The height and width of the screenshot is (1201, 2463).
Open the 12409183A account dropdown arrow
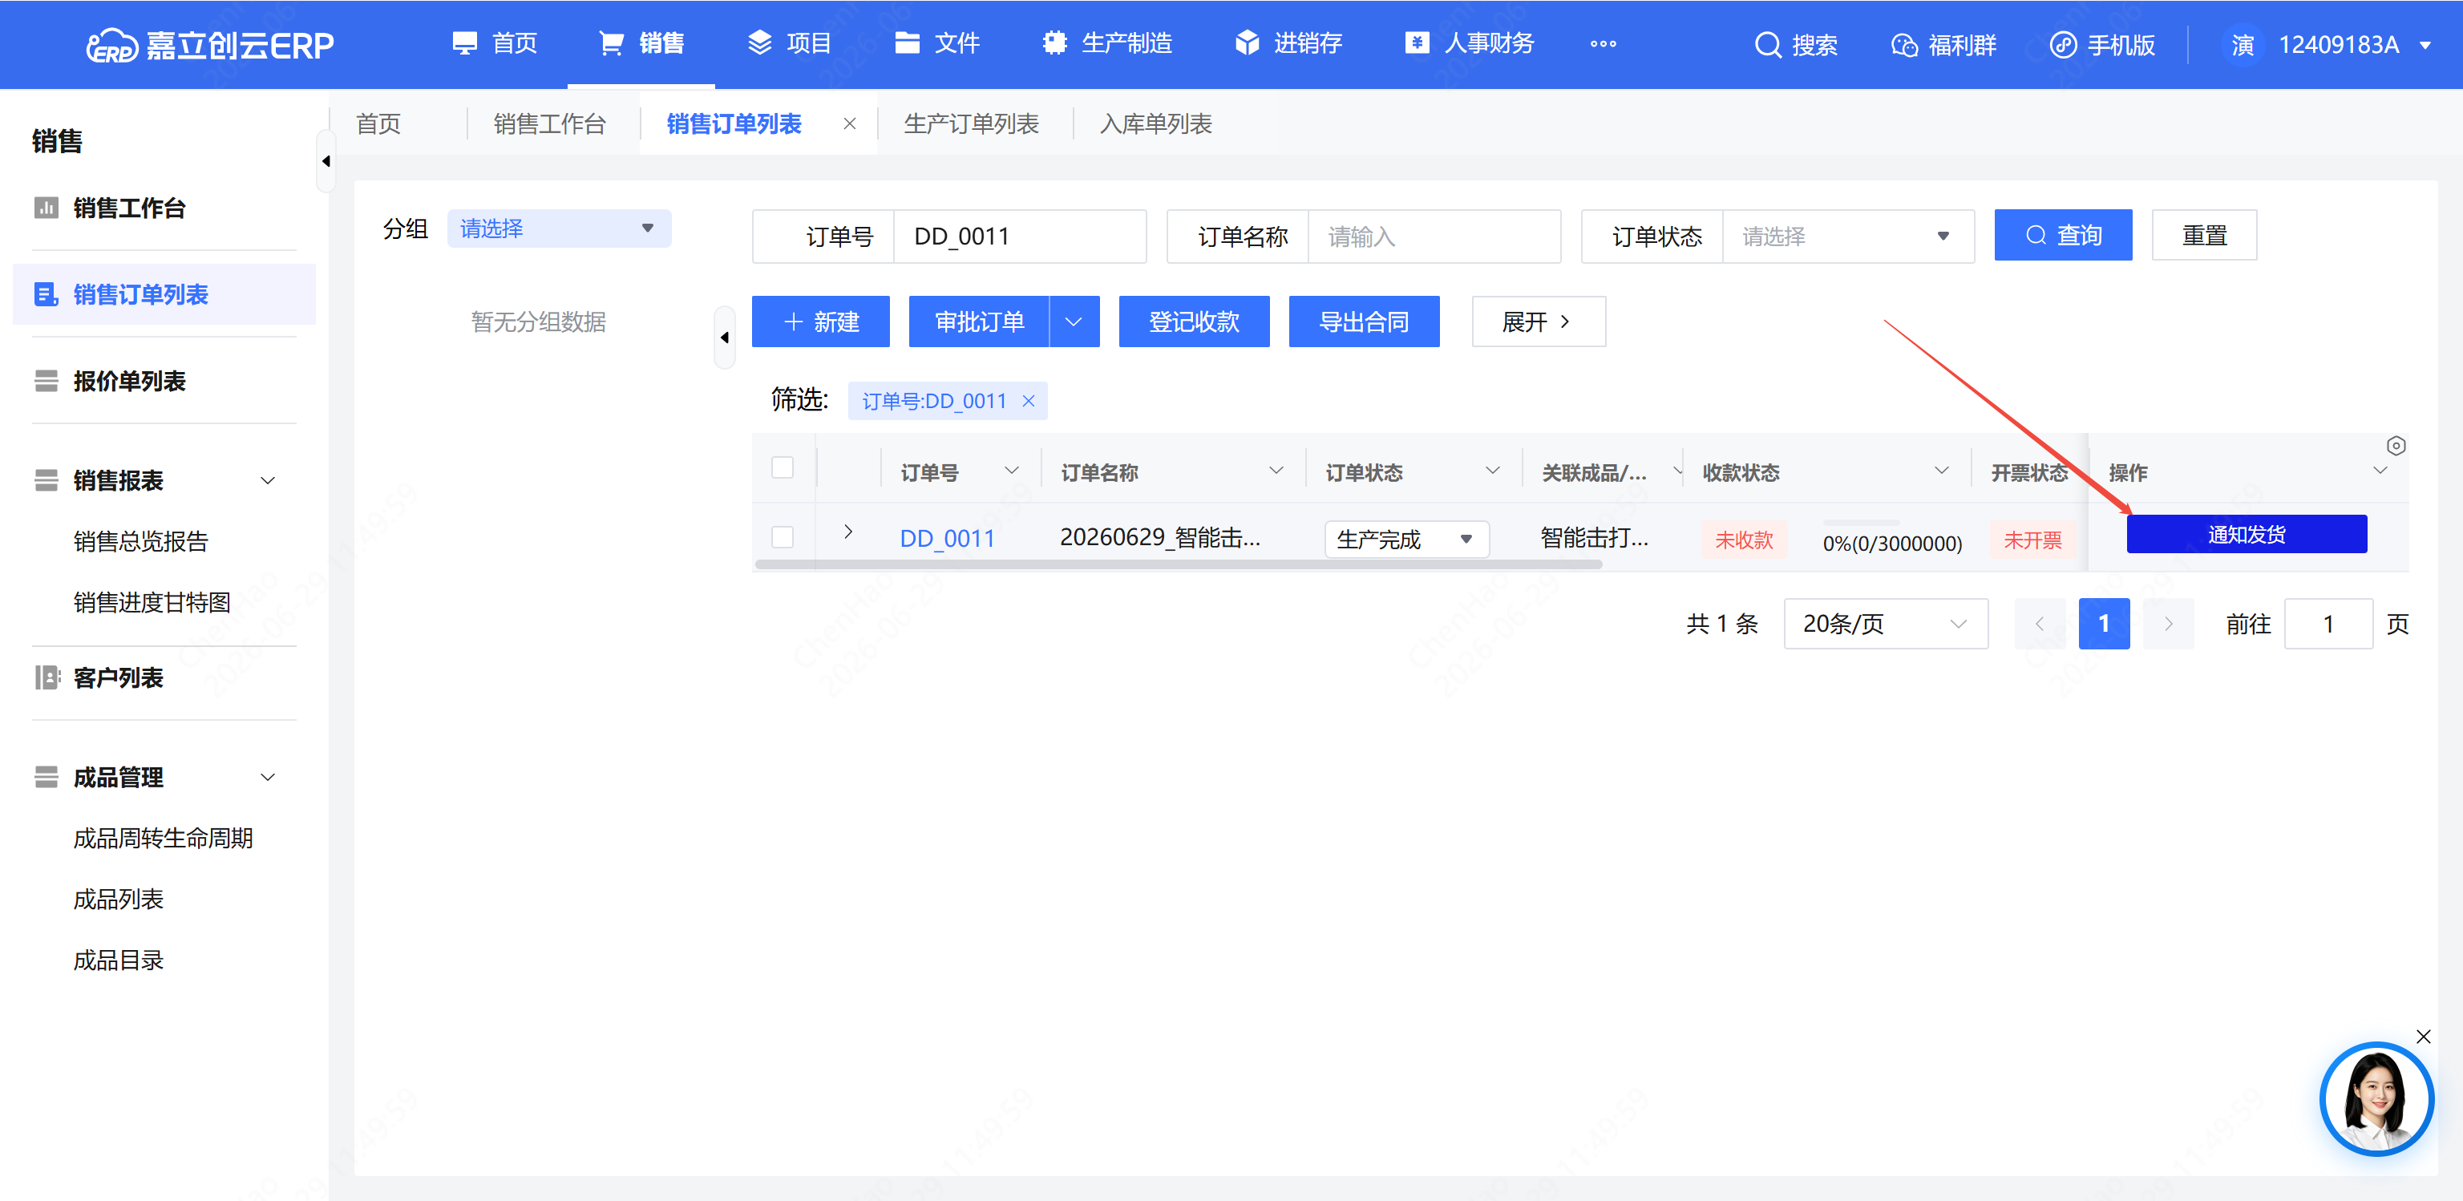(x=2425, y=45)
